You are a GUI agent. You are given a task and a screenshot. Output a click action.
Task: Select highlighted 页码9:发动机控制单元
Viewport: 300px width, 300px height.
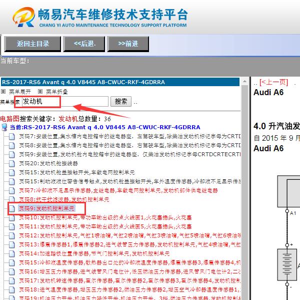[x=46, y=208]
